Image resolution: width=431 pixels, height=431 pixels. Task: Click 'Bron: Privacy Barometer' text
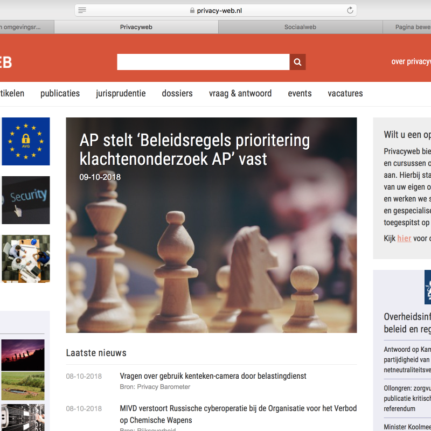pyautogui.click(x=155, y=387)
